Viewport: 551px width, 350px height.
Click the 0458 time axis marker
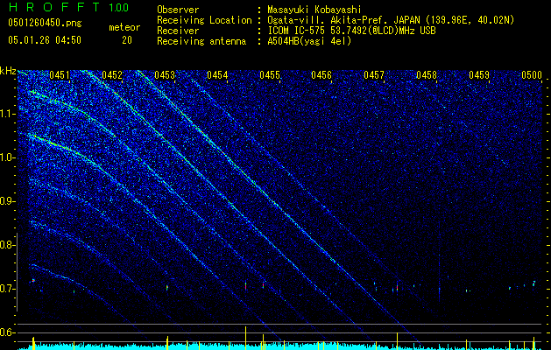[x=427, y=75]
